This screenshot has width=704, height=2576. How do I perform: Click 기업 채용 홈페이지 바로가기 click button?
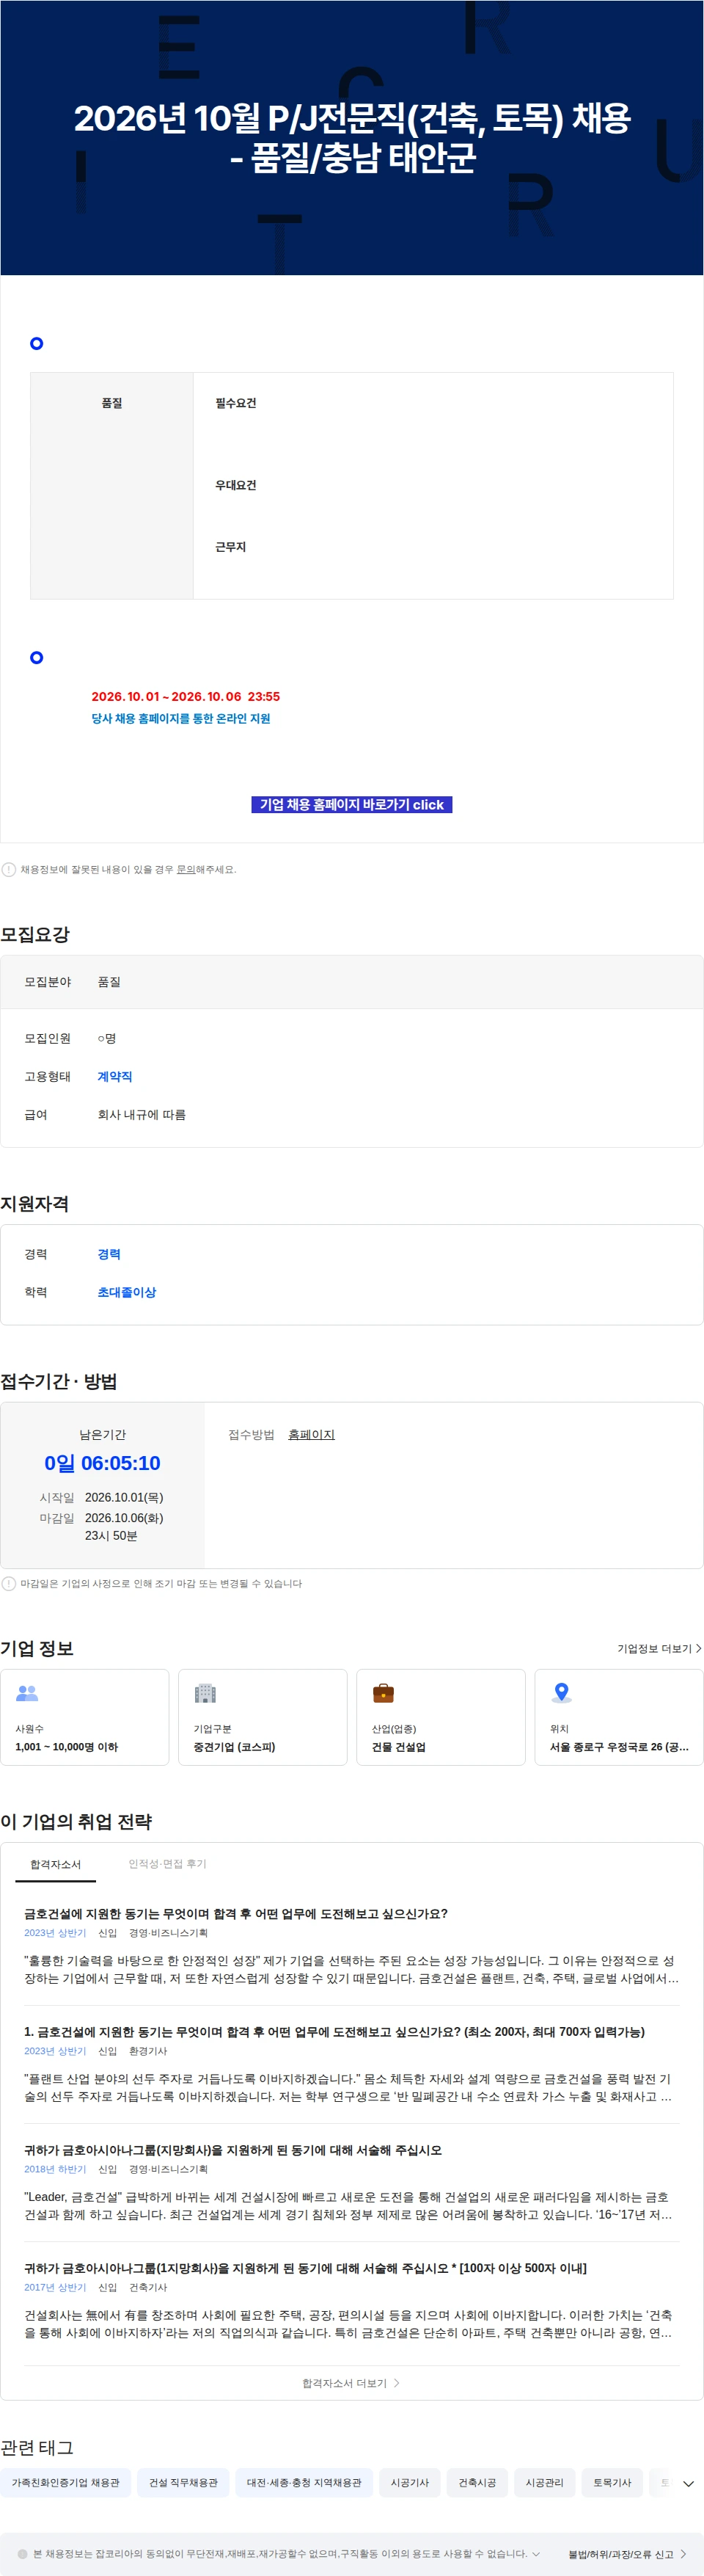(x=351, y=804)
